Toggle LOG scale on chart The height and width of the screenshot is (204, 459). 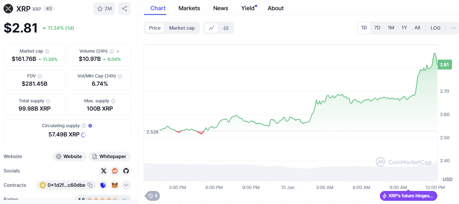(x=435, y=28)
